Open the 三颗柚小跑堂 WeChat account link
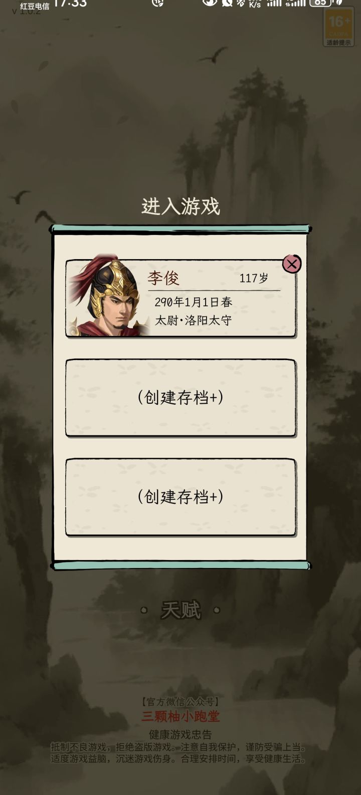 180,716
